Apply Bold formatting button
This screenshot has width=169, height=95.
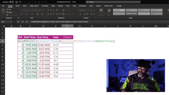tap(22, 14)
